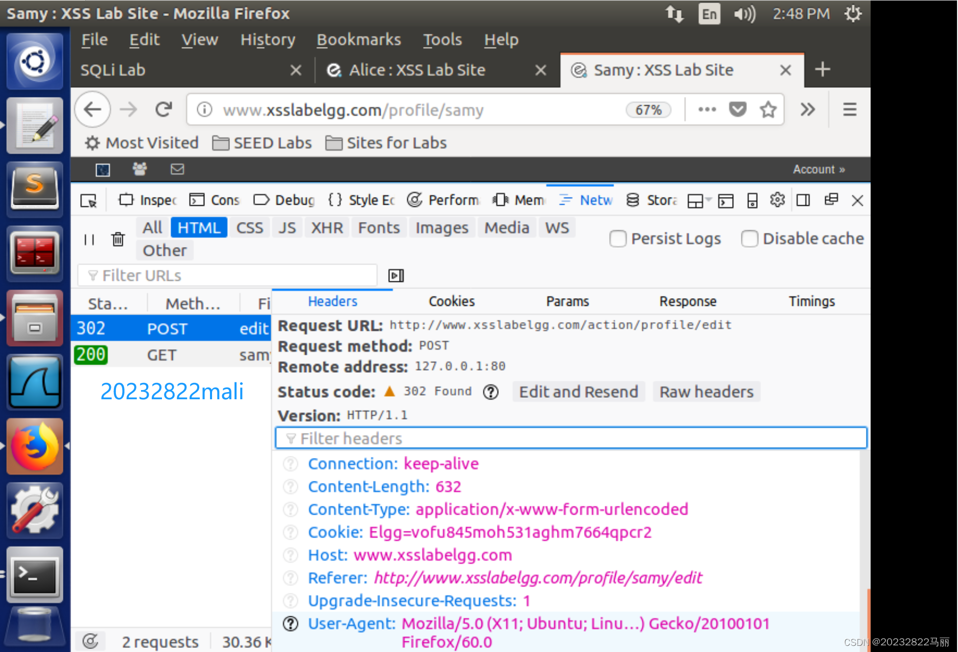Dock devtools to side of window

(803, 200)
